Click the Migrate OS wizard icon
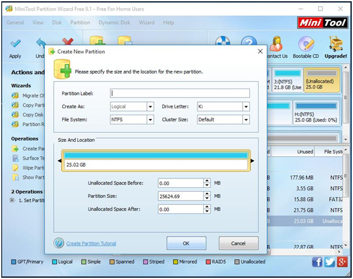The width and height of the screenshot is (353, 279). 15,96
